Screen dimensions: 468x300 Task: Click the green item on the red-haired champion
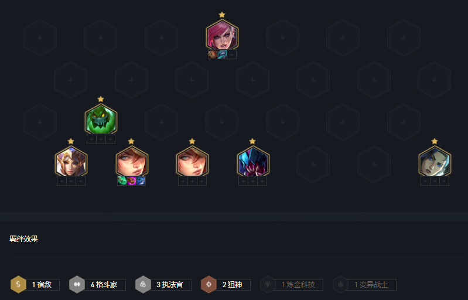pos(122,181)
